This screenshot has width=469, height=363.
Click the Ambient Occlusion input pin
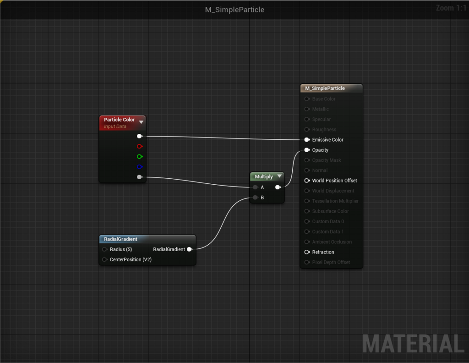[x=307, y=242]
